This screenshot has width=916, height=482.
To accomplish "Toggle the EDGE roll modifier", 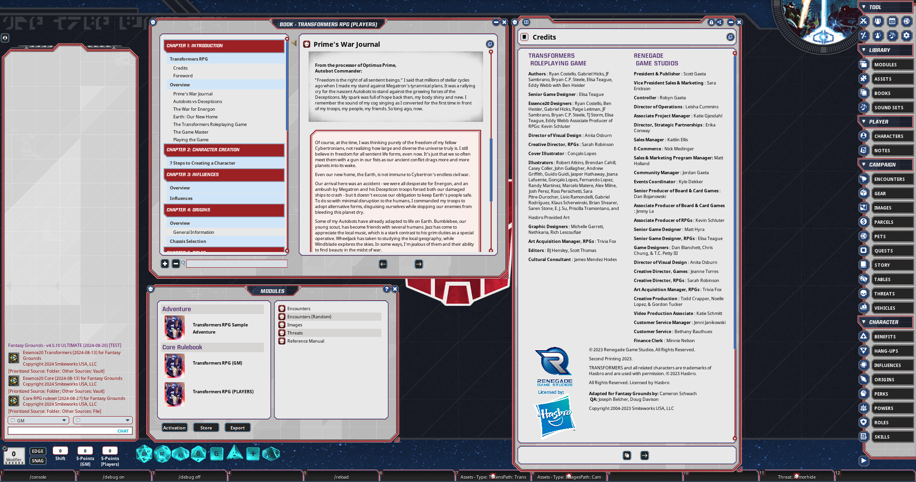I will click(x=37, y=451).
